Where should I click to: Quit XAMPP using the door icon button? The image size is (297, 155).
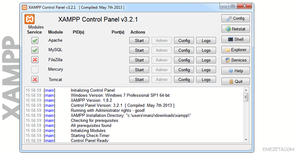pos(235,81)
